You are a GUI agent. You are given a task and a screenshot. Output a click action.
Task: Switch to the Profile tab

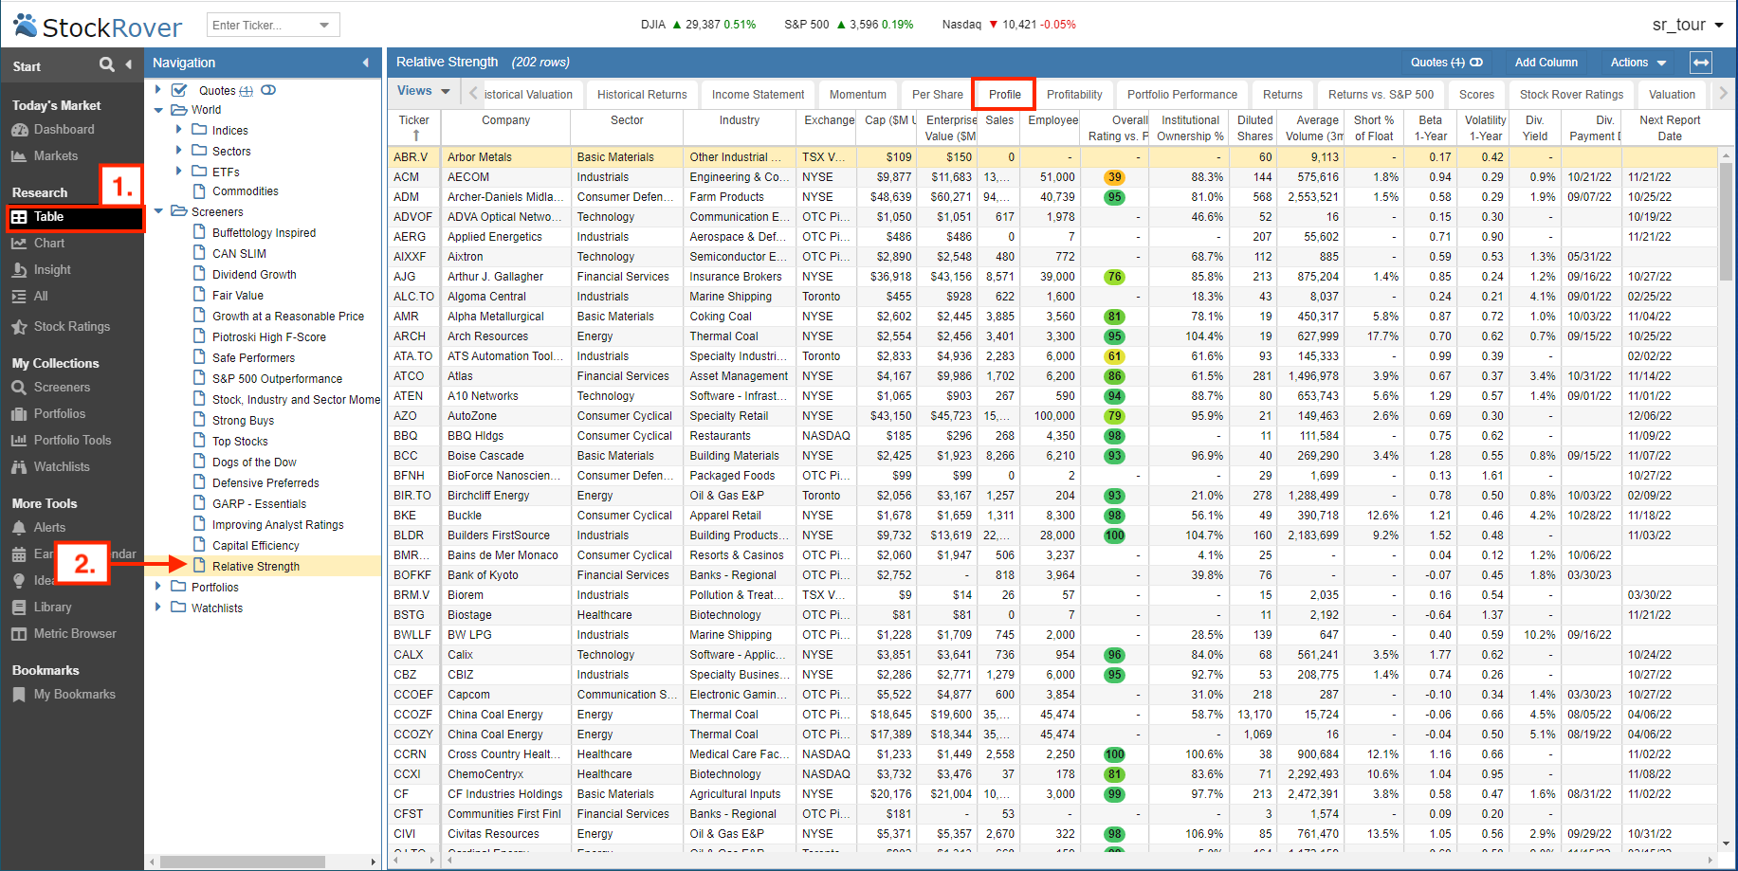pos(1004,94)
